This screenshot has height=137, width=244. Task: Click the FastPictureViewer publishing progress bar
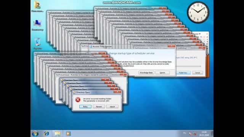pyautogui.click(x=188, y=66)
